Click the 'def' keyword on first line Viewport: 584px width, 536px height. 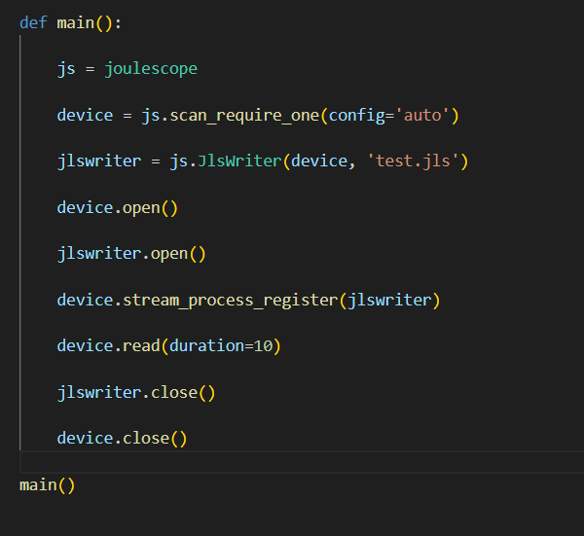pyautogui.click(x=33, y=22)
